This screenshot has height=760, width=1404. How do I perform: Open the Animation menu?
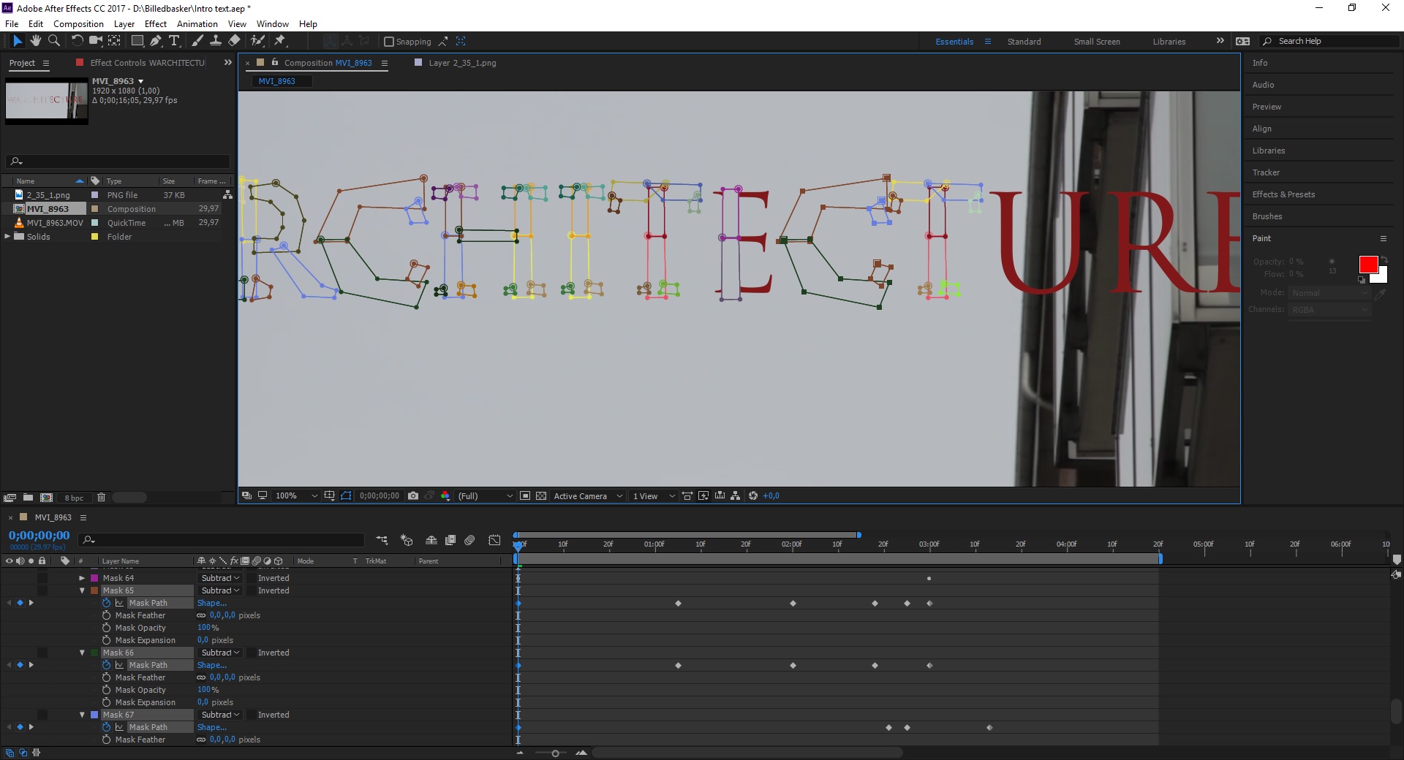click(x=197, y=24)
